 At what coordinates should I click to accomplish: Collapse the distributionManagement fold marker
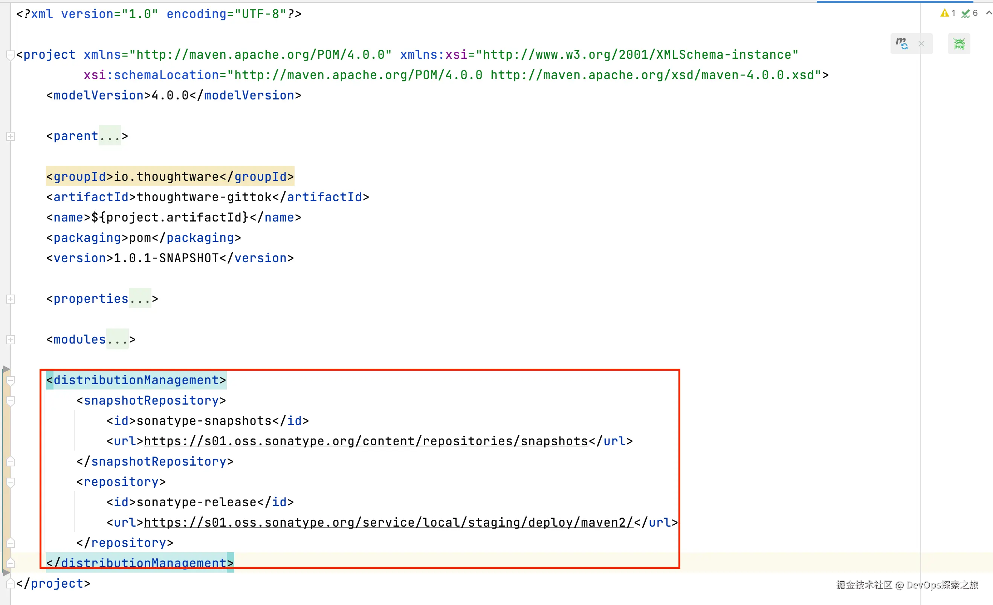click(11, 380)
